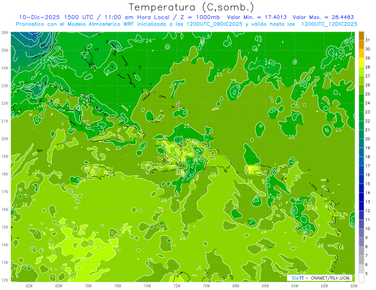Viewport: 376px width, 290px height.
Task: Click the yellow swatch between 28 and 29
Action: [x=361, y=63]
